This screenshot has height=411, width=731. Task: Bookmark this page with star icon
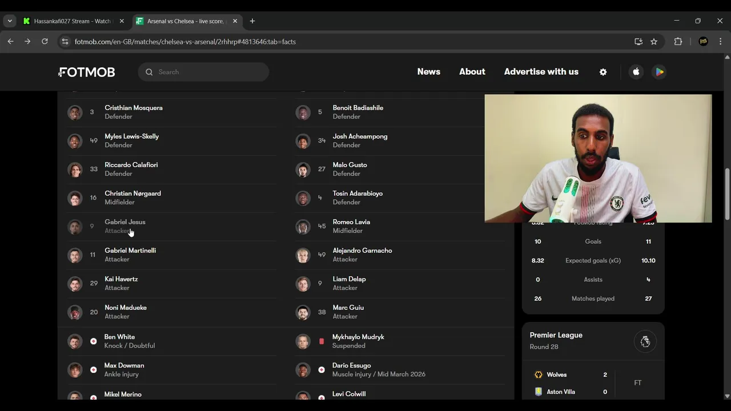654,42
